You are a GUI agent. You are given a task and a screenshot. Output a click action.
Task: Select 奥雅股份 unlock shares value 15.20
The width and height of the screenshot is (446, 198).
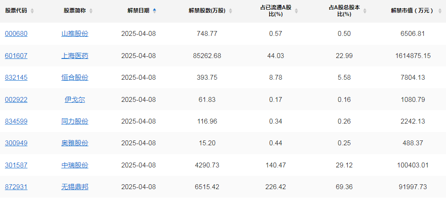[x=207, y=144]
